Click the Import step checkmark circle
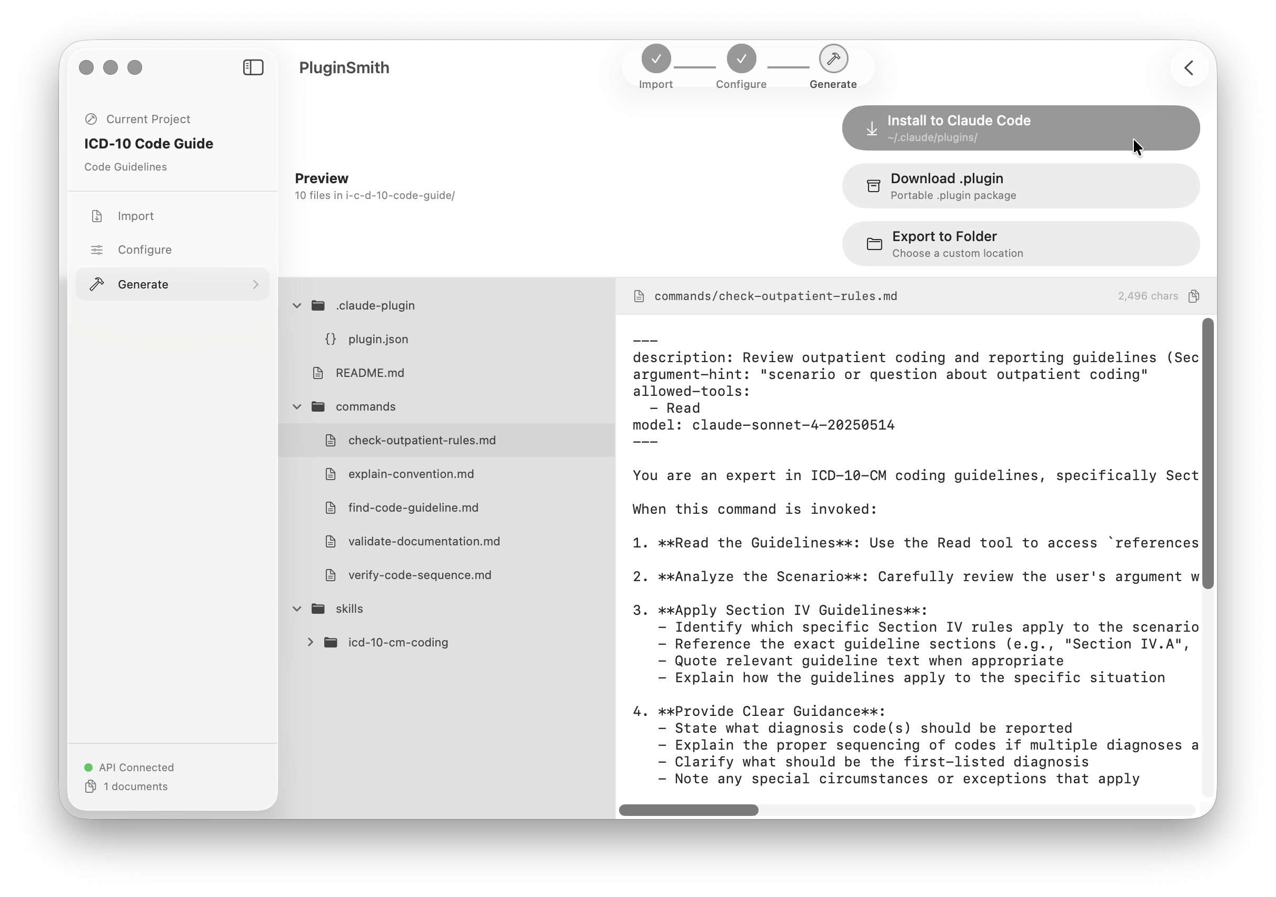Screen dimensions: 1276x897 point(656,58)
